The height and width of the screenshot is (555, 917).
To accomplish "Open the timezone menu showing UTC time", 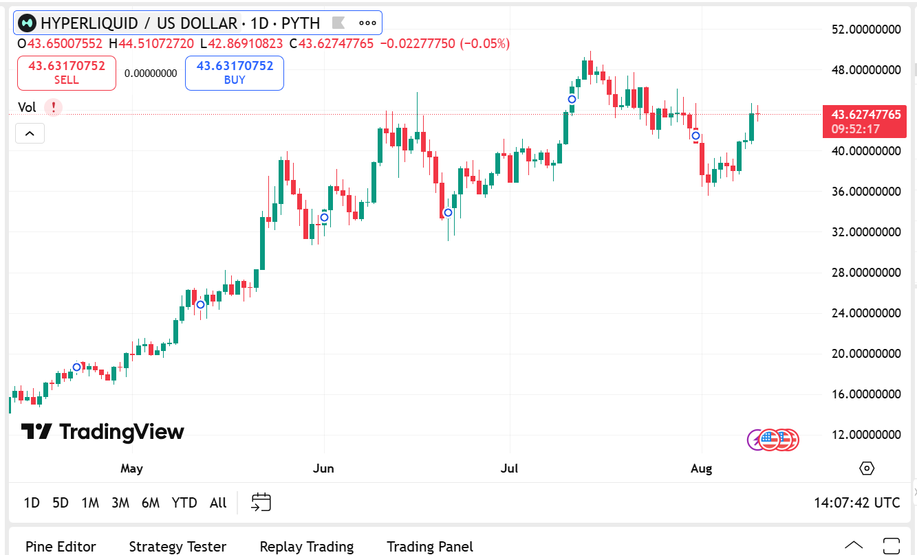I will click(x=856, y=503).
